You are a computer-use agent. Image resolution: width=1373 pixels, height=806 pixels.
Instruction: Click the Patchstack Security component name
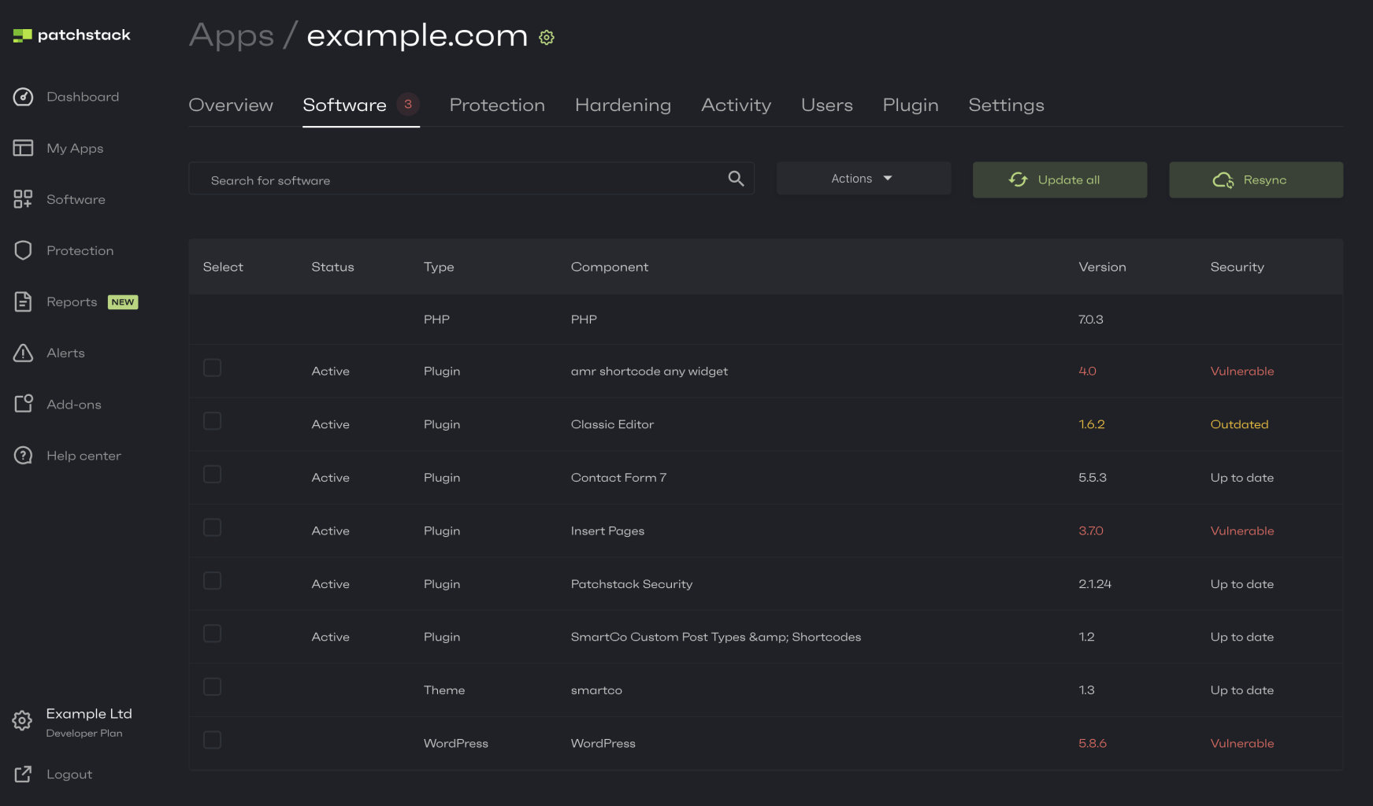[631, 584]
